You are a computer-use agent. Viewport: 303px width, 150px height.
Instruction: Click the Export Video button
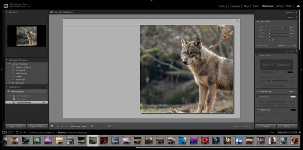pos(37,126)
